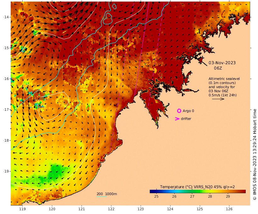258x214 pixels.
Task: Click the temperature color bar
Action: pyautogui.click(x=198, y=191)
